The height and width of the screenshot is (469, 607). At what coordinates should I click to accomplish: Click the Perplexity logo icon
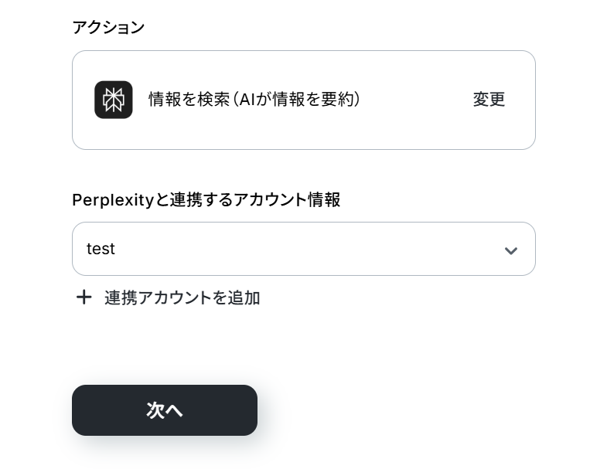(114, 100)
